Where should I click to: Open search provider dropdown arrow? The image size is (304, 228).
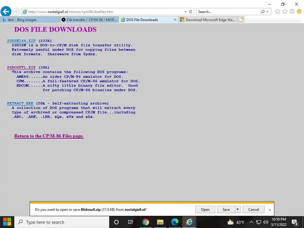[x=267, y=12]
